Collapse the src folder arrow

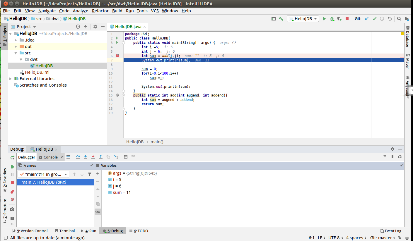pyautogui.click(x=16, y=53)
